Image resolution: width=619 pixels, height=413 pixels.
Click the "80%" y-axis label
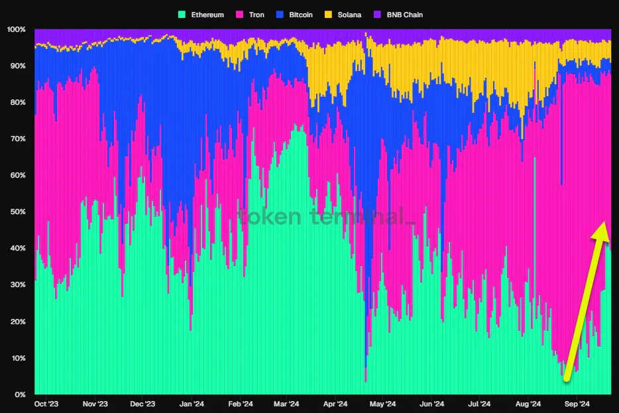[x=18, y=102]
